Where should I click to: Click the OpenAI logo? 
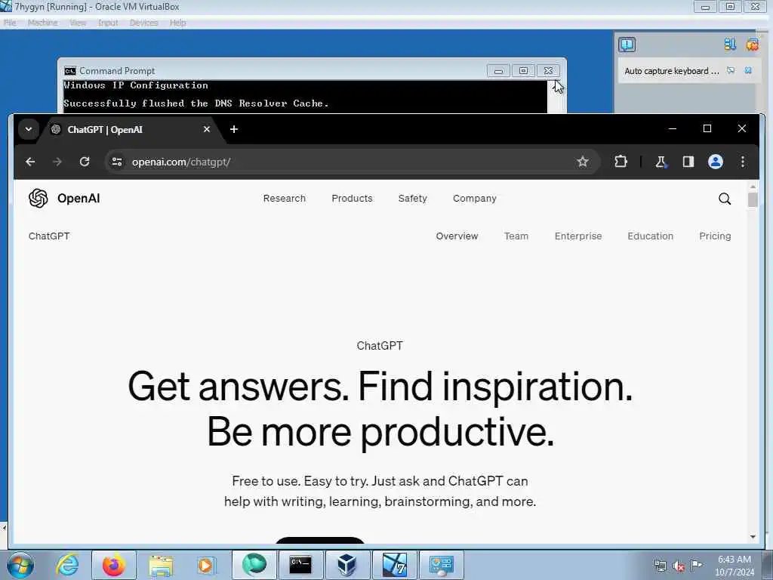coord(64,199)
